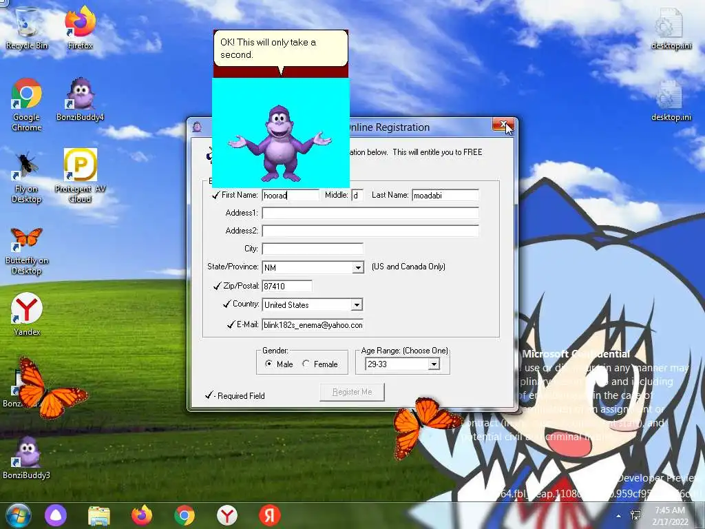705x529 pixels.
Task: Open the State/Province dropdown showing NM
Action: coord(358,268)
